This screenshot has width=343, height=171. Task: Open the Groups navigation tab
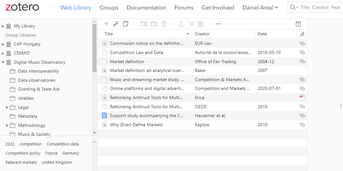[109, 8]
